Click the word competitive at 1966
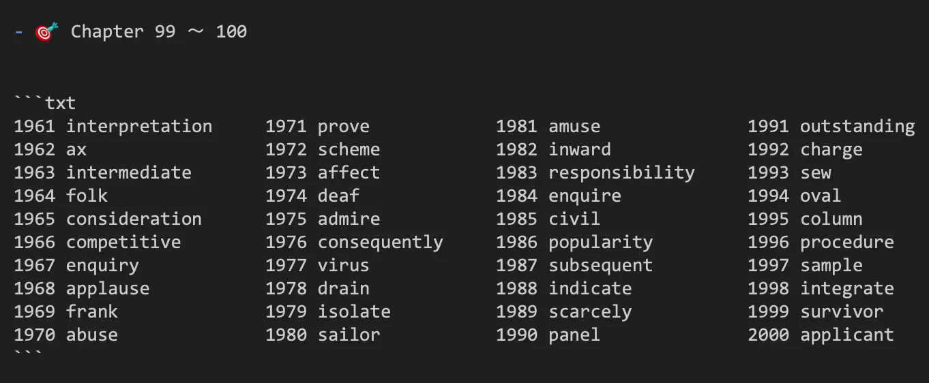The image size is (929, 383). coord(123,243)
